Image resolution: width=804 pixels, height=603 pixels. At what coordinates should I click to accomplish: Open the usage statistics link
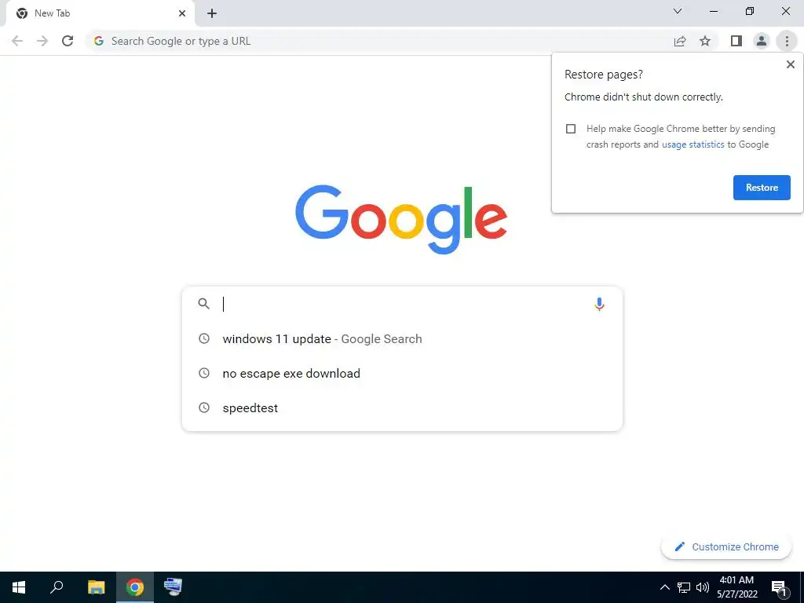(x=693, y=144)
